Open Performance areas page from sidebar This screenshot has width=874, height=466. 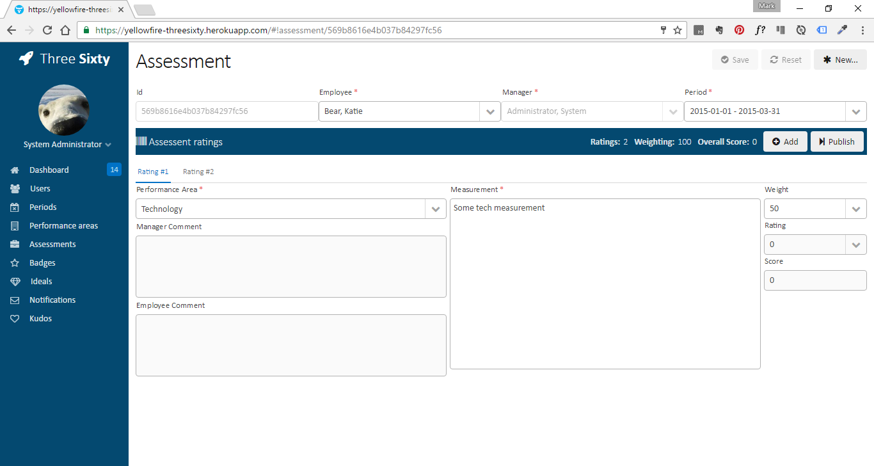point(64,226)
